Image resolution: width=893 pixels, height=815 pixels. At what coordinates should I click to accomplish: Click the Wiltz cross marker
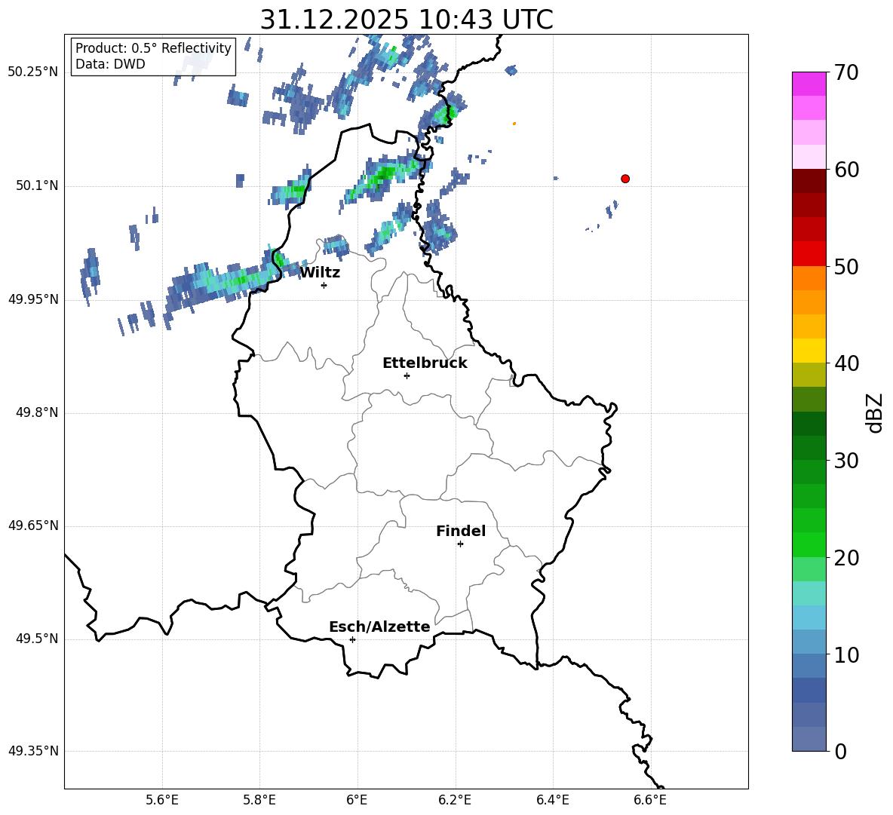(x=324, y=285)
